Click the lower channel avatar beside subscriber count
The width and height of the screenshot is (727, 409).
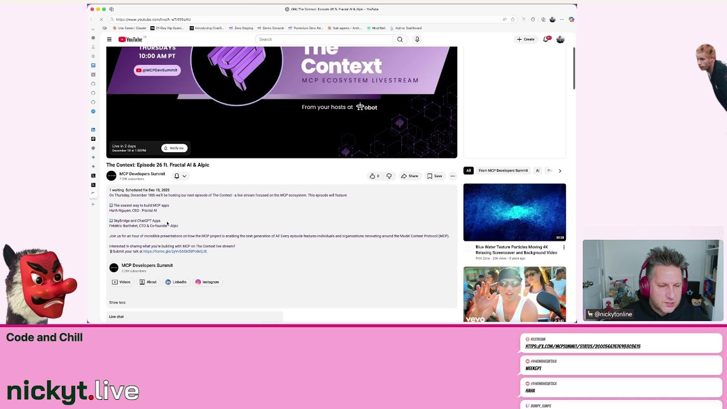(114, 268)
